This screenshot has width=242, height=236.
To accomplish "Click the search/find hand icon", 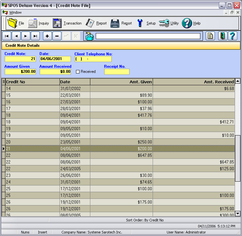I will [x=89, y=36].
